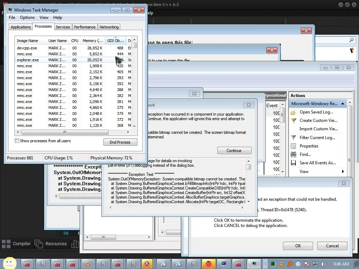Switch to Dev-C++ via its taskbar button

point(208,264)
